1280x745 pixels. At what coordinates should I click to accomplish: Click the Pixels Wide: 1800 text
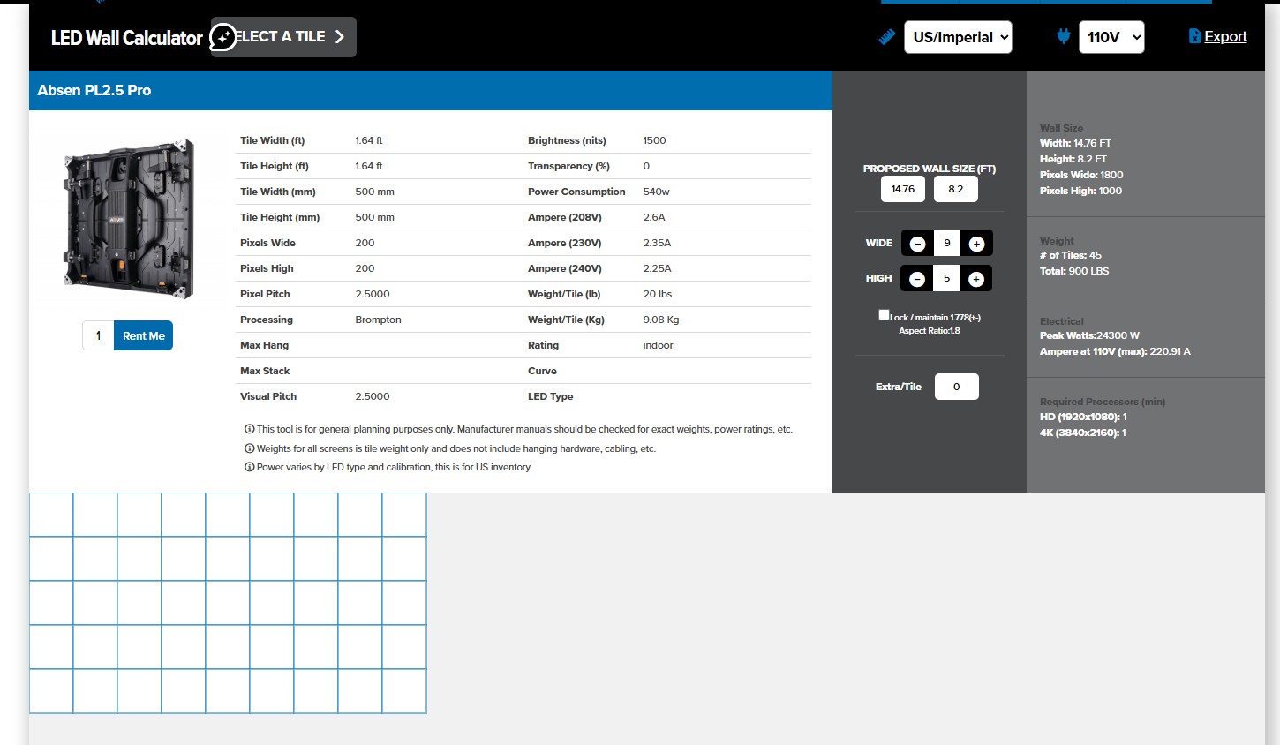click(1081, 175)
